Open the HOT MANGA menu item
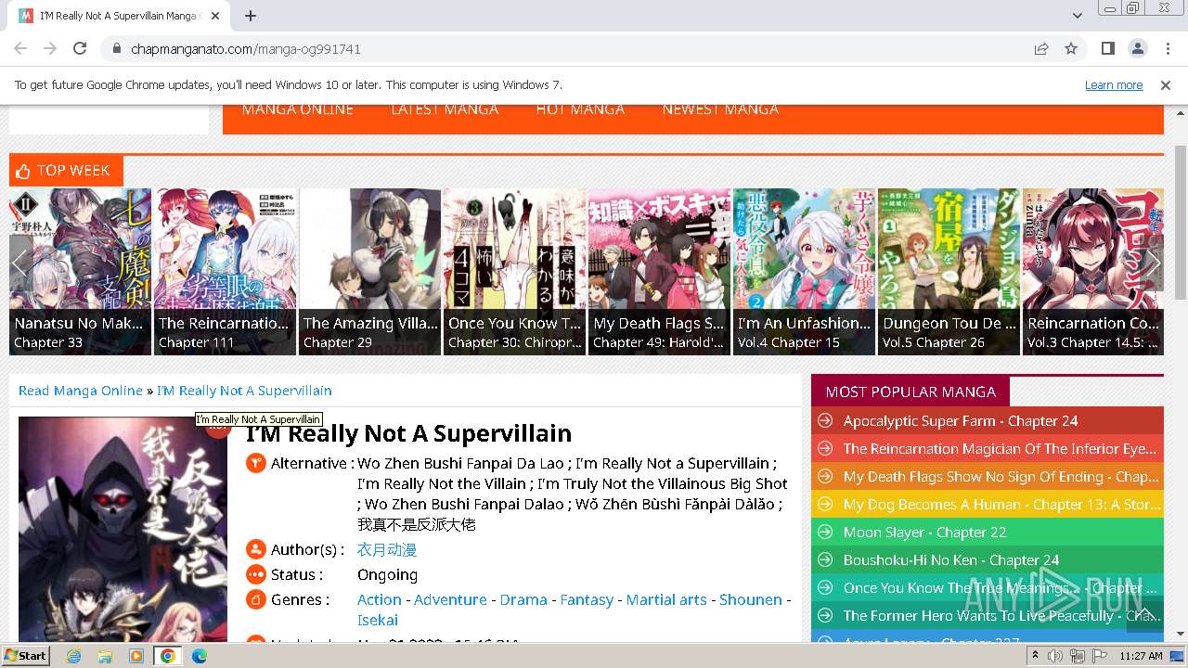 pyautogui.click(x=580, y=109)
